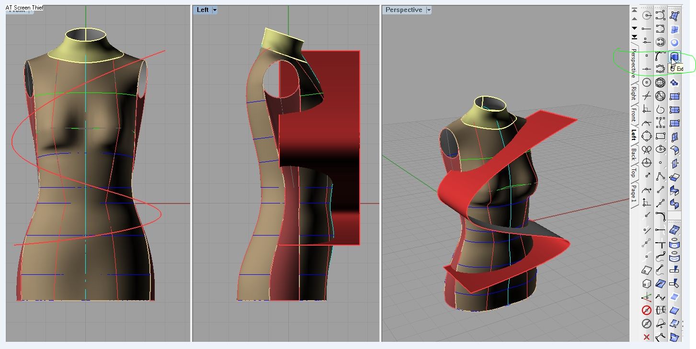696x349 pixels.
Task: Open the Left viewport dropdown arrow
Action: (x=215, y=10)
